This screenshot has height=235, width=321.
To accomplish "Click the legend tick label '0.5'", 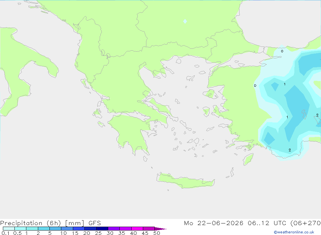I will tap(17, 233).
